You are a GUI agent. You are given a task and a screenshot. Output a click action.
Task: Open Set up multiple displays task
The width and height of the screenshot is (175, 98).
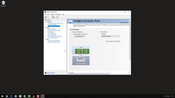[53, 38]
